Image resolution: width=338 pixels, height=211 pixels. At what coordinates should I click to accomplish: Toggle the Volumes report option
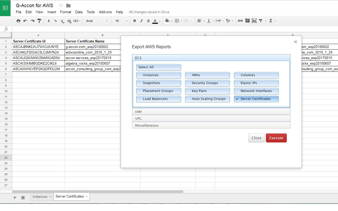(x=256, y=75)
